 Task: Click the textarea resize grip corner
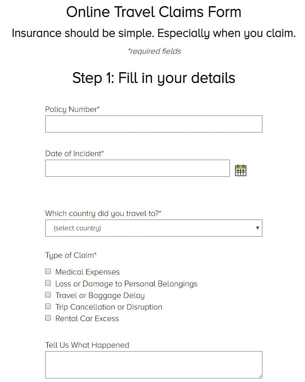[x=260, y=376]
